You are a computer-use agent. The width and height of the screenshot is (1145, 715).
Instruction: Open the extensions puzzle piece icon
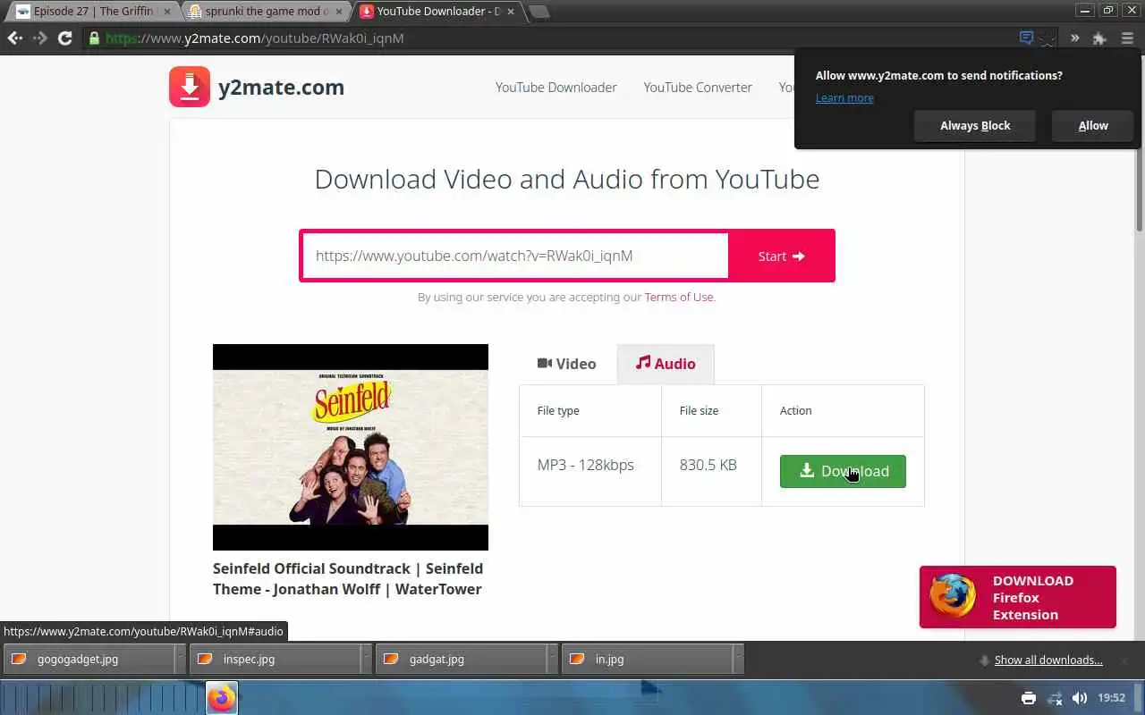(x=1099, y=38)
